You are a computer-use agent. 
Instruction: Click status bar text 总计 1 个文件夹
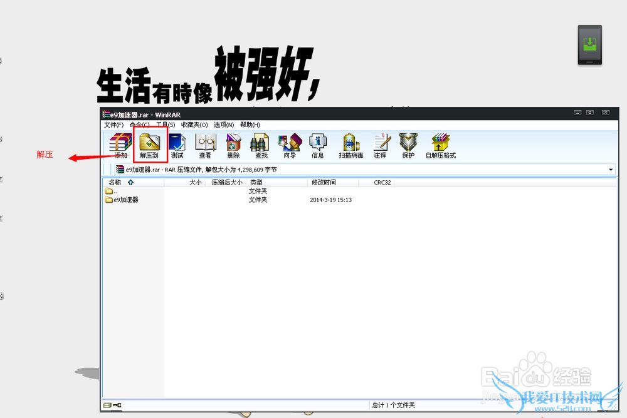pyautogui.click(x=394, y=405)
